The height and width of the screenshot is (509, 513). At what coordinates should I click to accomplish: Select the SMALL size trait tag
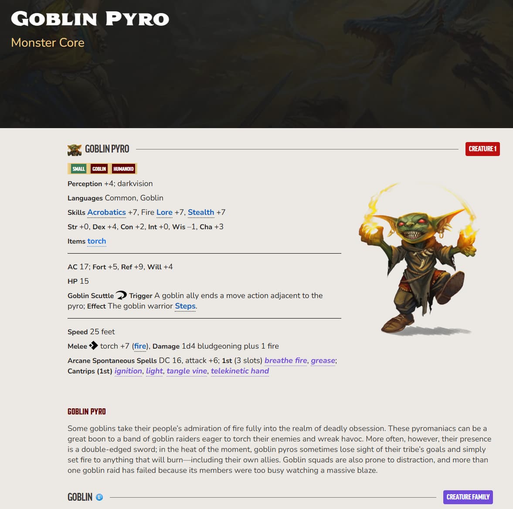(x=78, y=169)
